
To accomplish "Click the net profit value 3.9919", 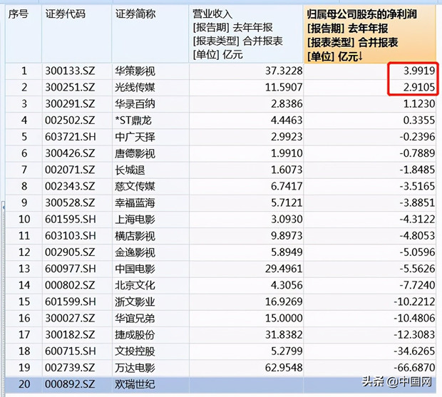I will [370, 71].
